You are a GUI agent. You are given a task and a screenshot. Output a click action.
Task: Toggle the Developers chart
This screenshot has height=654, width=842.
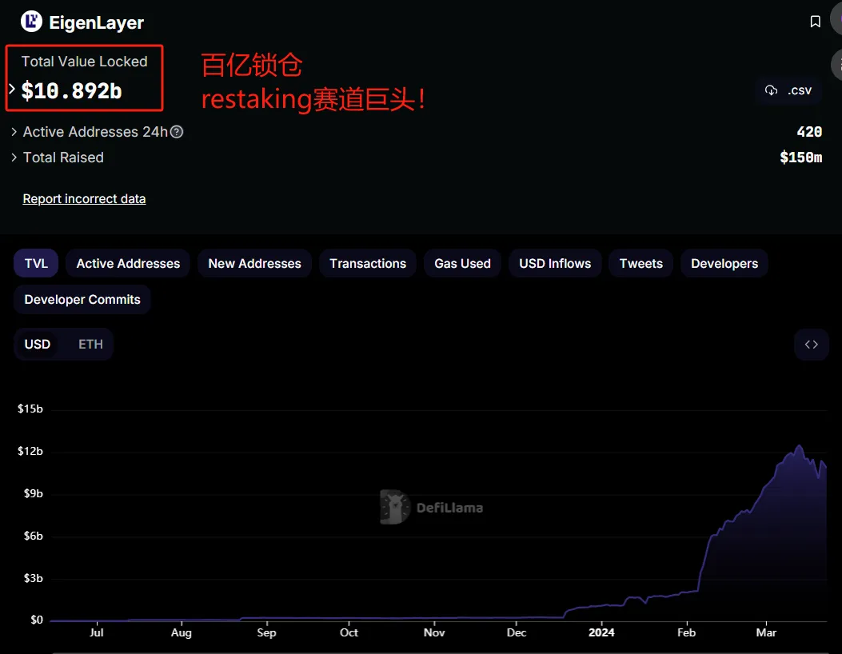[724, 263]
